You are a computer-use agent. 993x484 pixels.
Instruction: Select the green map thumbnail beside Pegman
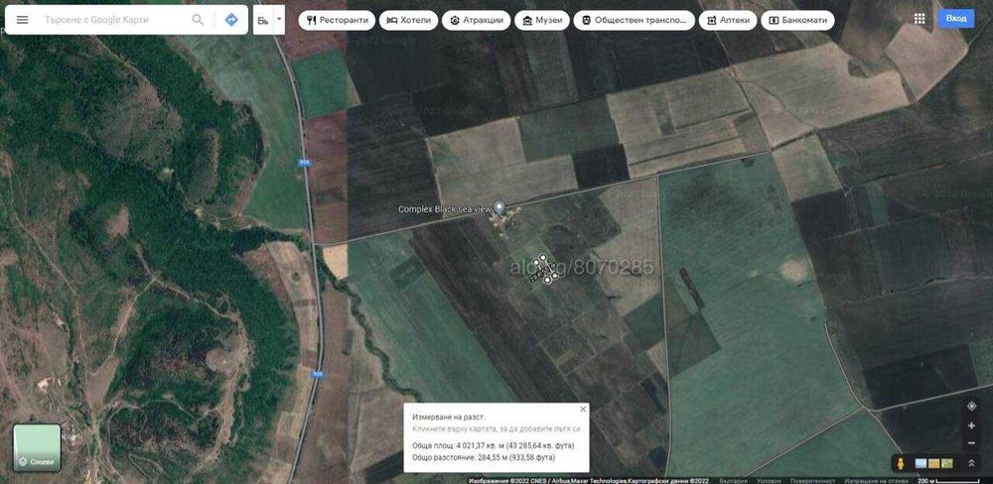947,464
